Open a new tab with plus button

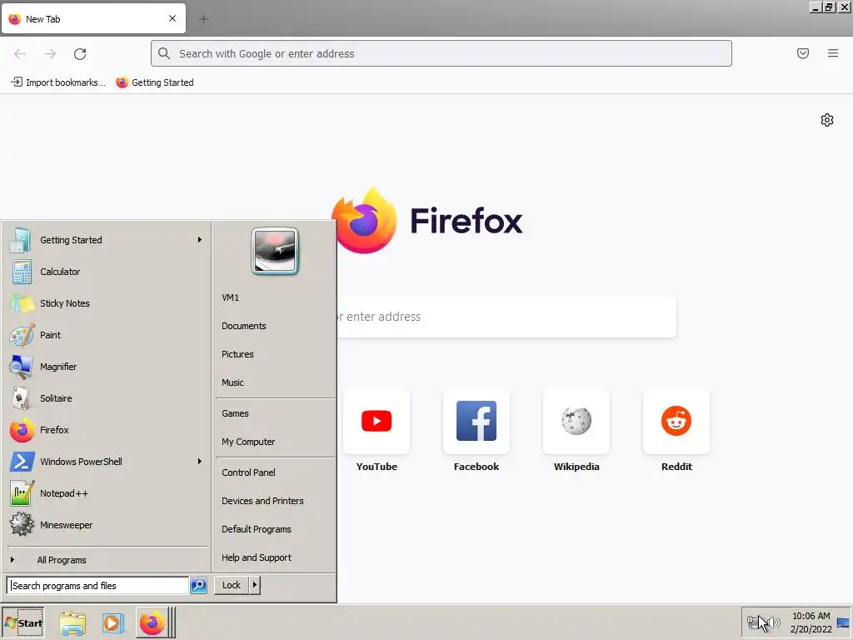[203, 19]
